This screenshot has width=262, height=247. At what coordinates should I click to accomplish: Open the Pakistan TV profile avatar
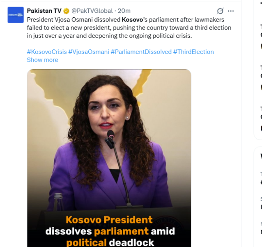pyautogui.click(x=16, y=15)
